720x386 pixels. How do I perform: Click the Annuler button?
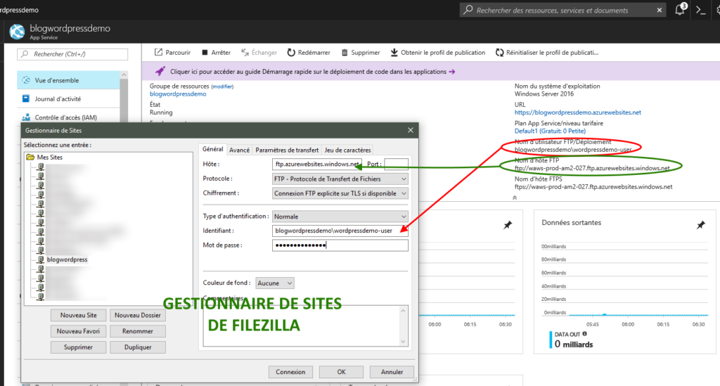click(392, 372)
